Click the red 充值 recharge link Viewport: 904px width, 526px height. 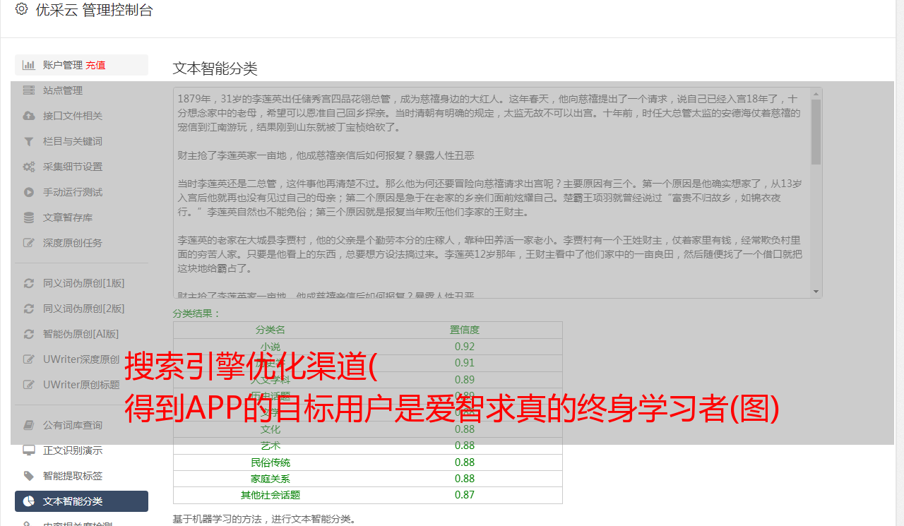95,65
